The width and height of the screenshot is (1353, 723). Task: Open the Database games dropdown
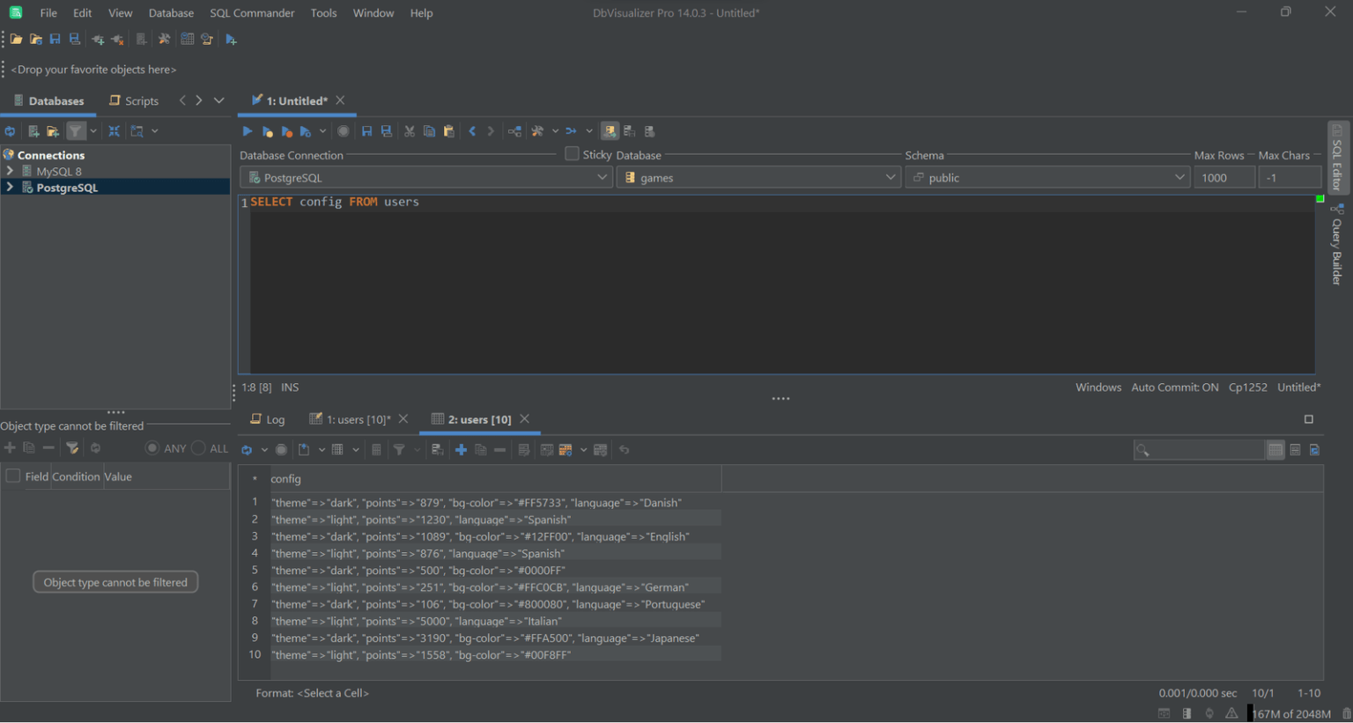pos(758,178)
